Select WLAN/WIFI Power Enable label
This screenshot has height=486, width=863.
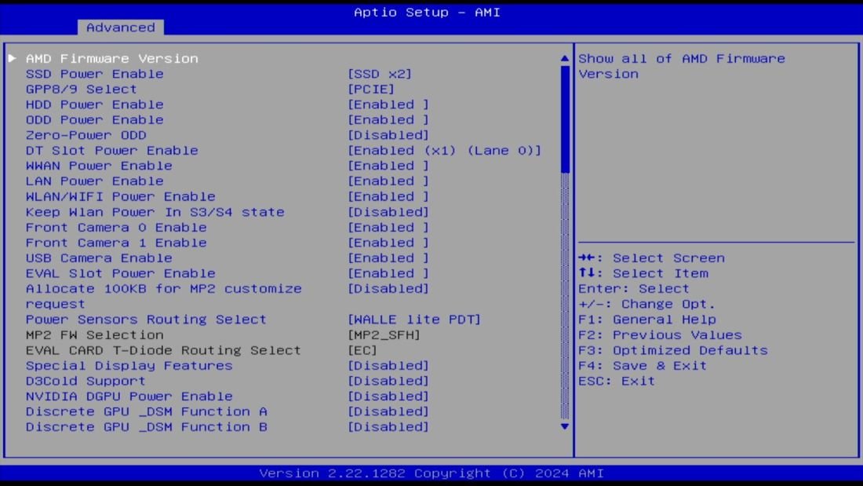pos(121,197)
